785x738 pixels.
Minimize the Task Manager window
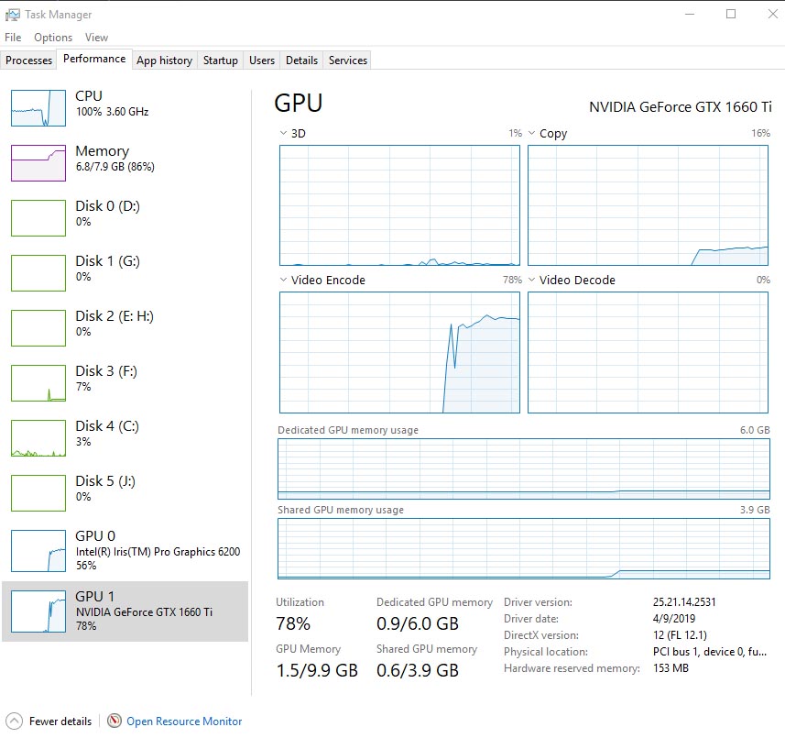pyautogui.click(x=690, y=14)
